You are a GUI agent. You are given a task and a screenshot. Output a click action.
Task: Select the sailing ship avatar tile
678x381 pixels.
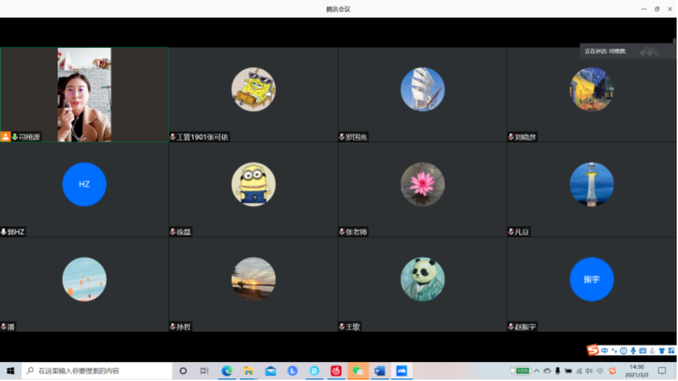coord(422,89)
